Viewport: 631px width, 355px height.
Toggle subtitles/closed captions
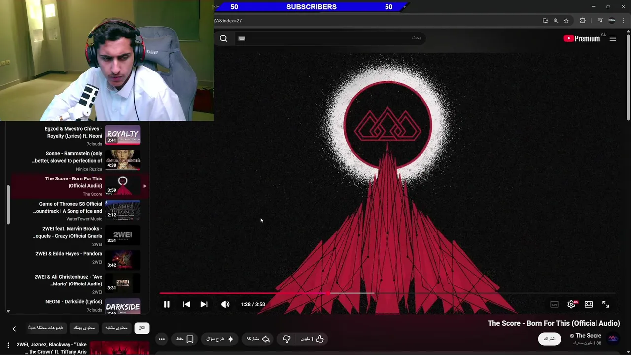554,304
